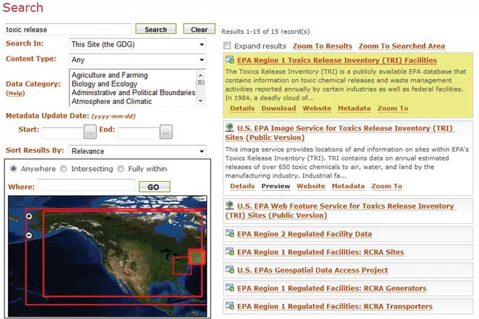The image size is (479, 319).
Task: Open the Start date calendar picker
Action: (x=90, y=132)
